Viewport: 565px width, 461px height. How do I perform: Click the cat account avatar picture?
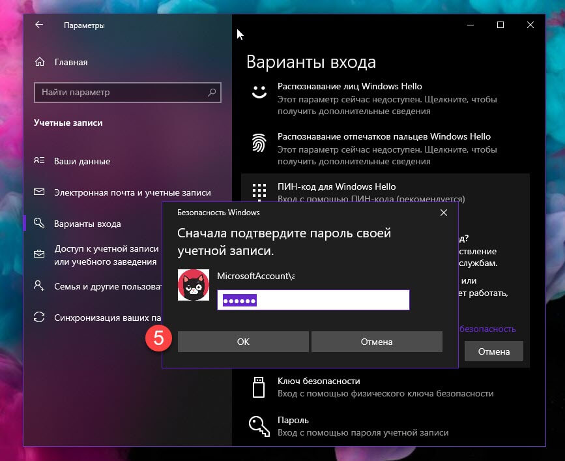click(x=194, y=285)
